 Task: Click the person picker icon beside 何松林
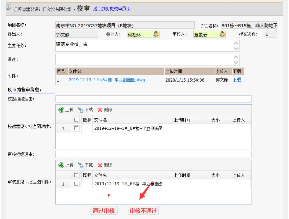click(x=156, y=34)
